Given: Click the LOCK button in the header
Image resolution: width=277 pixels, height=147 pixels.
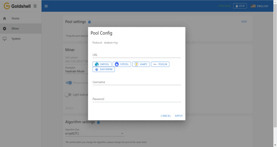Looking at the screenshot, I should pos(240,6).
